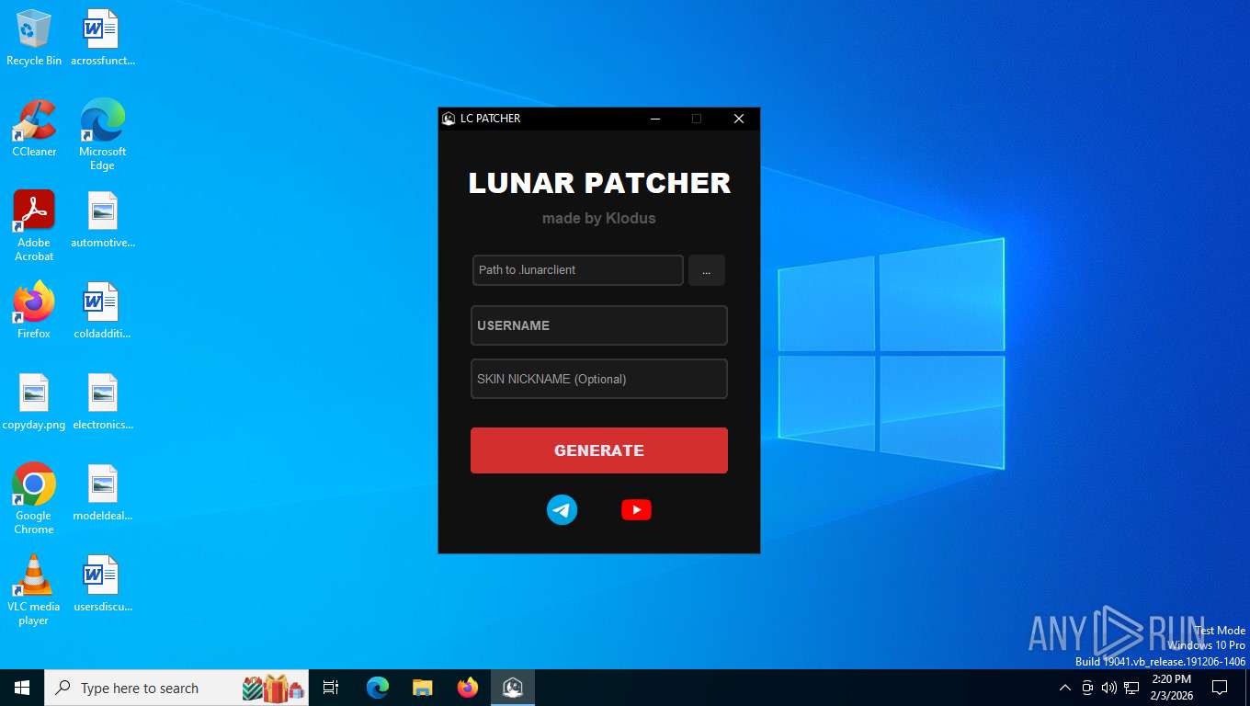
Task: Select the usersdiscu... Word document icon
Action: (x=102, y=585)
